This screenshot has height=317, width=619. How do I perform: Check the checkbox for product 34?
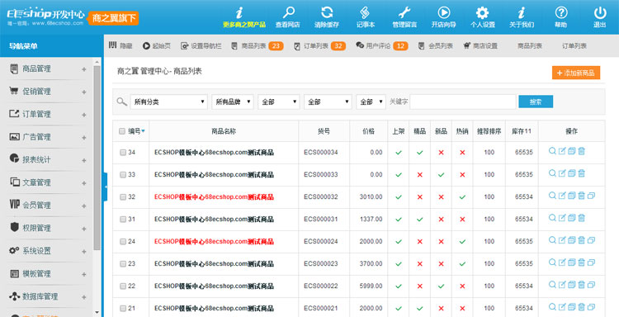click(123, 153)
